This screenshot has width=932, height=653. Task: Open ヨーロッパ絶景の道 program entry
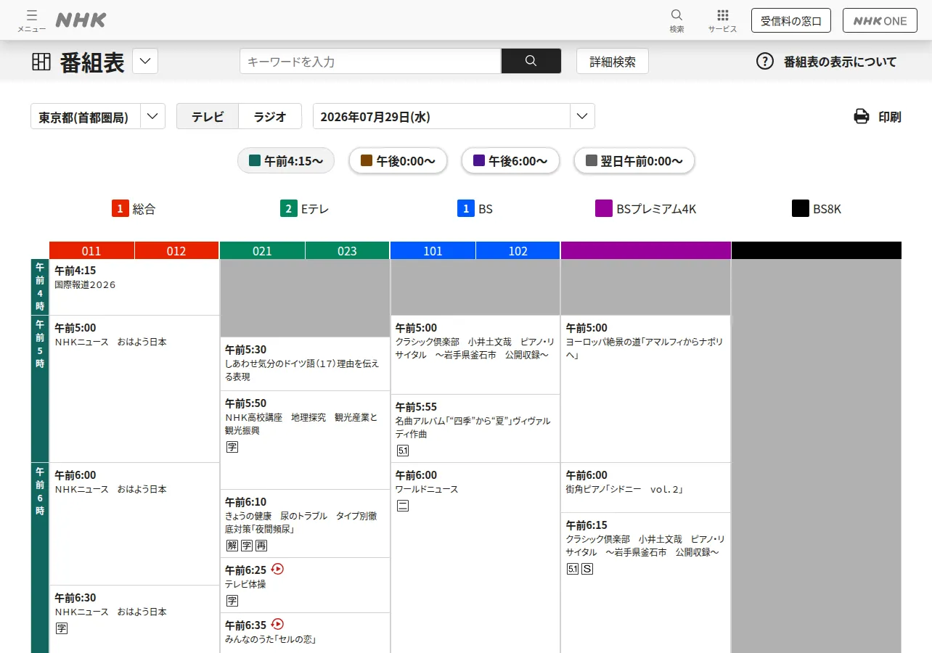click(646, 389)
